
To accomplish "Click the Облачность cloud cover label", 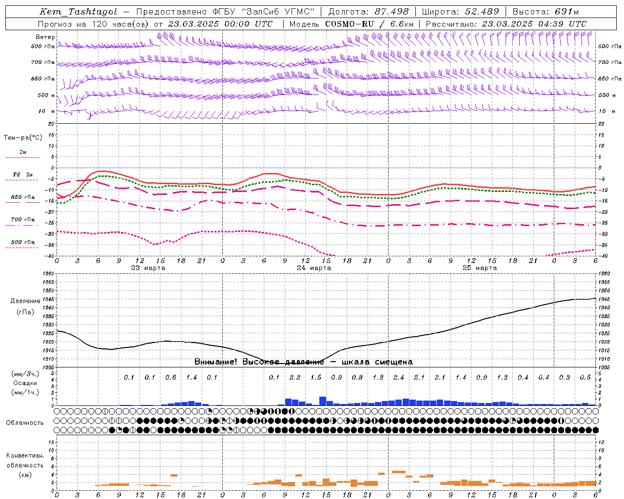I will [x=25, y=423].
